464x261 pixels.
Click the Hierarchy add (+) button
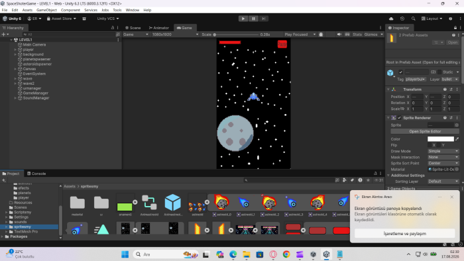pyautogui.click(x=3, y=34)
